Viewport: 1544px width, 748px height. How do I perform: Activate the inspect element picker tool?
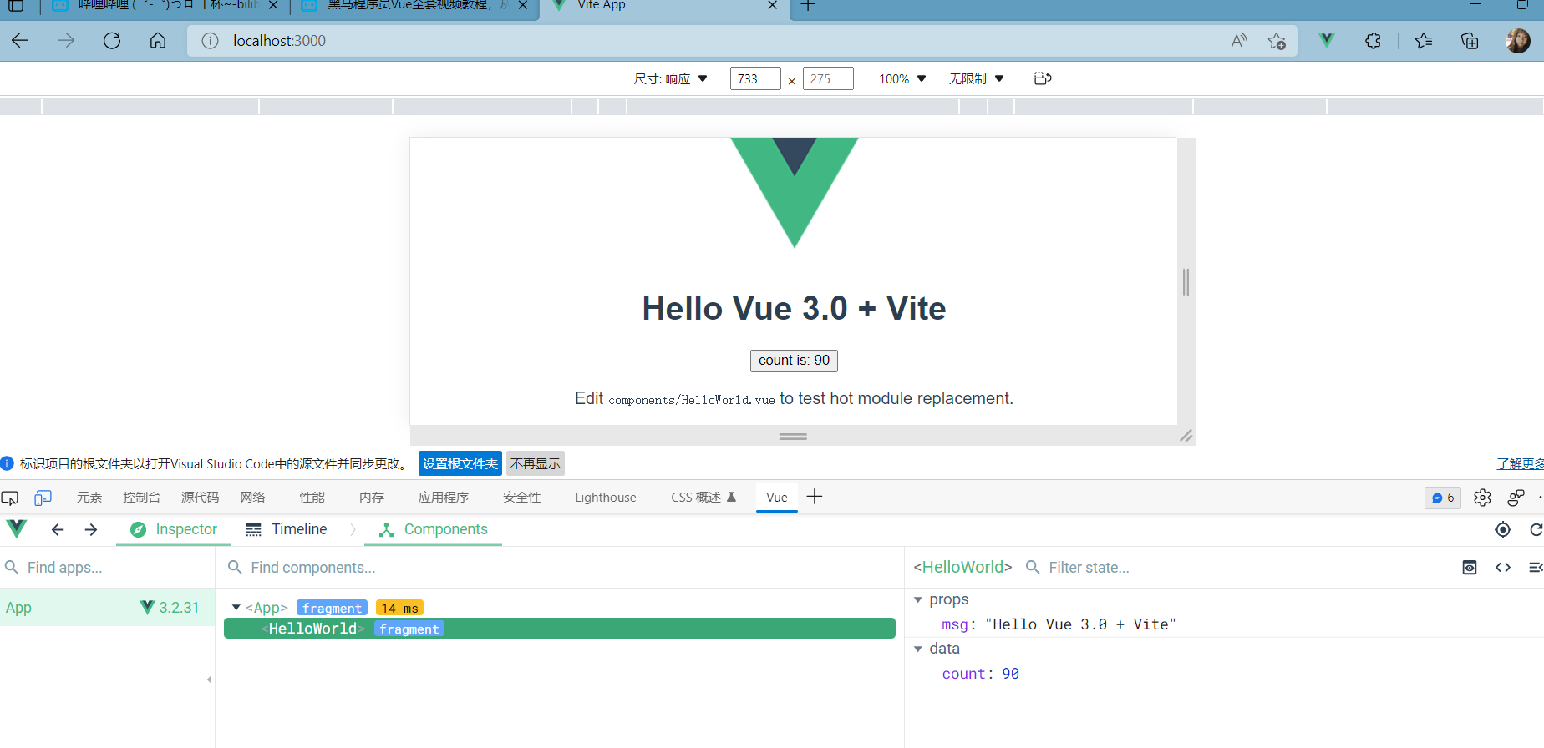coord(10,498)
